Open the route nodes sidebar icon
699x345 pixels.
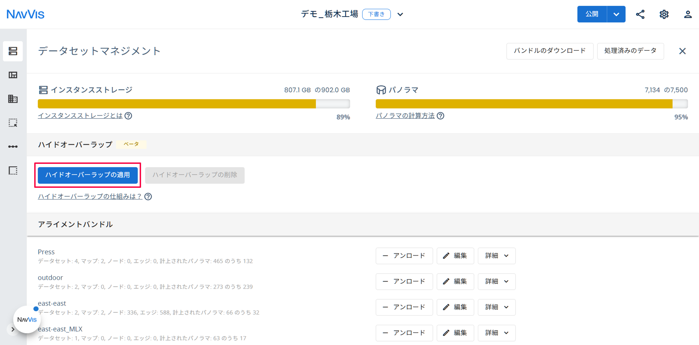13,147
